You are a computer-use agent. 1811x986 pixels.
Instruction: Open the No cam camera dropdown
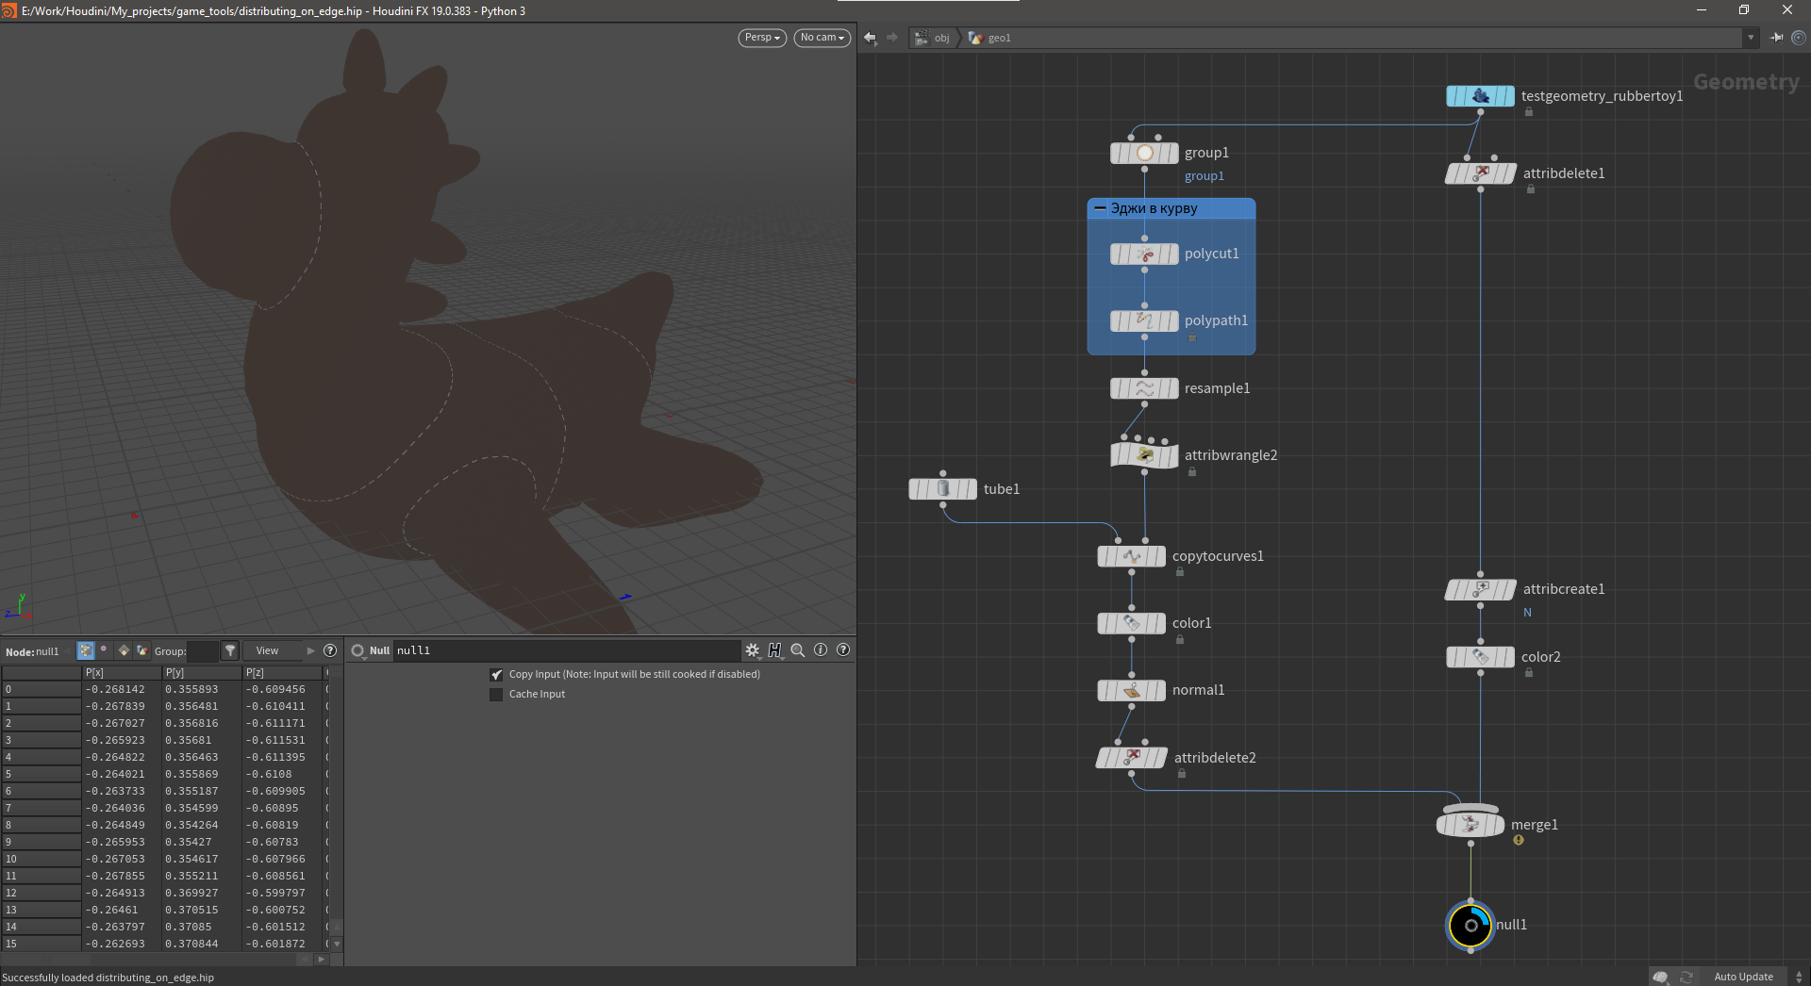(x=822, y=38)
